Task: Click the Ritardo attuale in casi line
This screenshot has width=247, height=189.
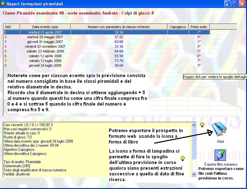Action: pyautogui.click(x=21, y=133)
